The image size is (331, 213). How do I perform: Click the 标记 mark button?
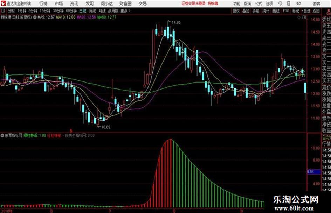[296, 11]
